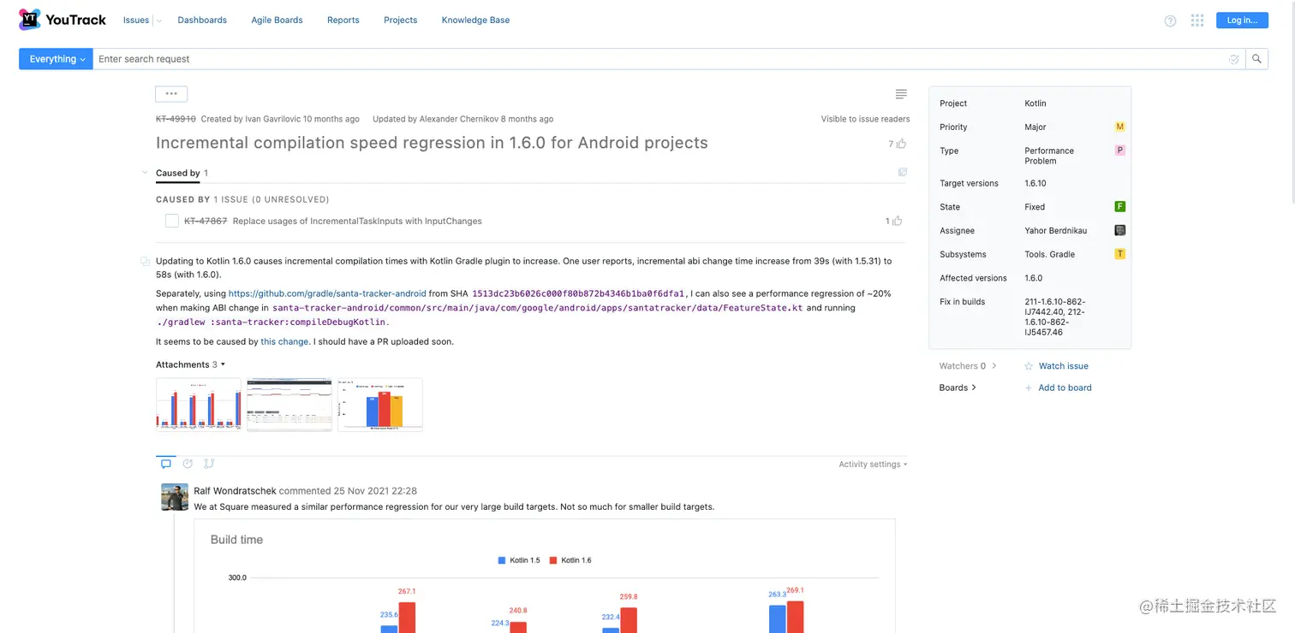Click the Subsystems T badge

(1119, 254)
